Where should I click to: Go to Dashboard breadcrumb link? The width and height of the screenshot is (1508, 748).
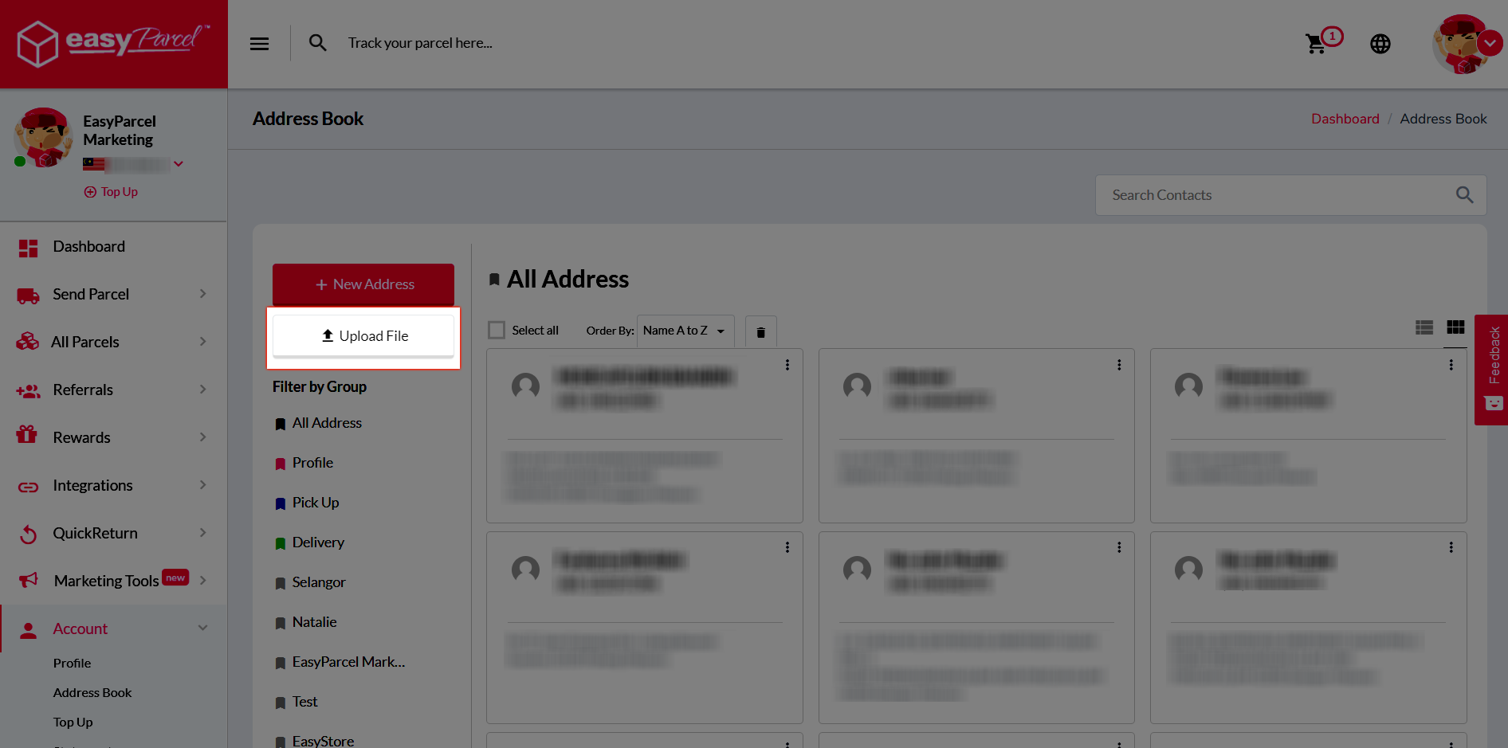1345,119
